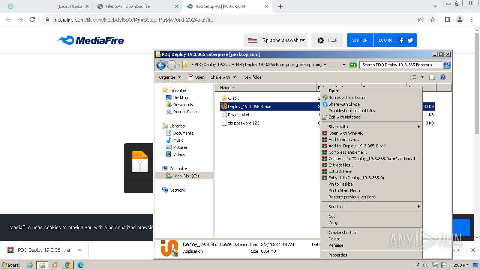The image size is (480, 270).
Task: Choose Properties in context menu
Action: 371,255
